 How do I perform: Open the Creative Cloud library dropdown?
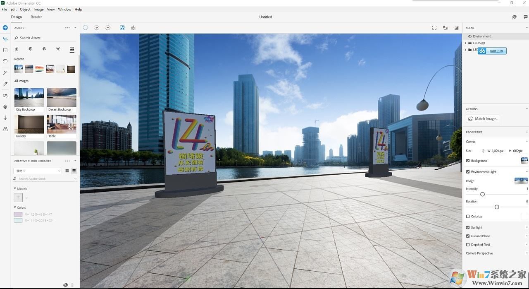point(37,171)
